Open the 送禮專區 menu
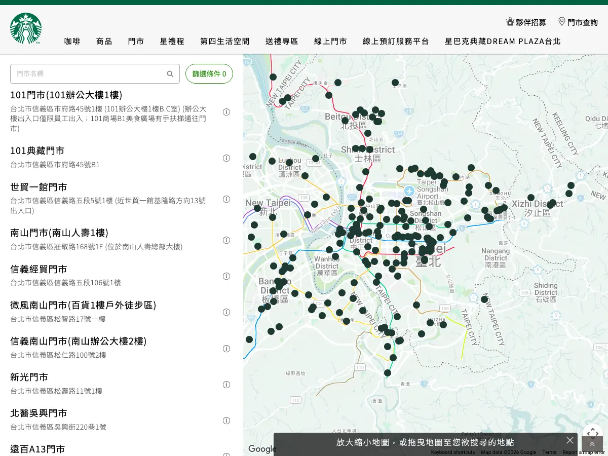Viewport: 608px width, 456px height. [x=282, y=41]
